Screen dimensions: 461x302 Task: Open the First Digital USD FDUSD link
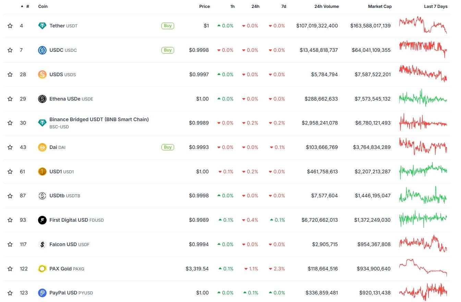(76, 220)
